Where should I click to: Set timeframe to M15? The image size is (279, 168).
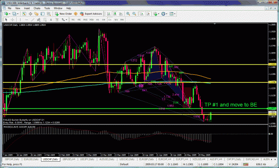[85, 20]
